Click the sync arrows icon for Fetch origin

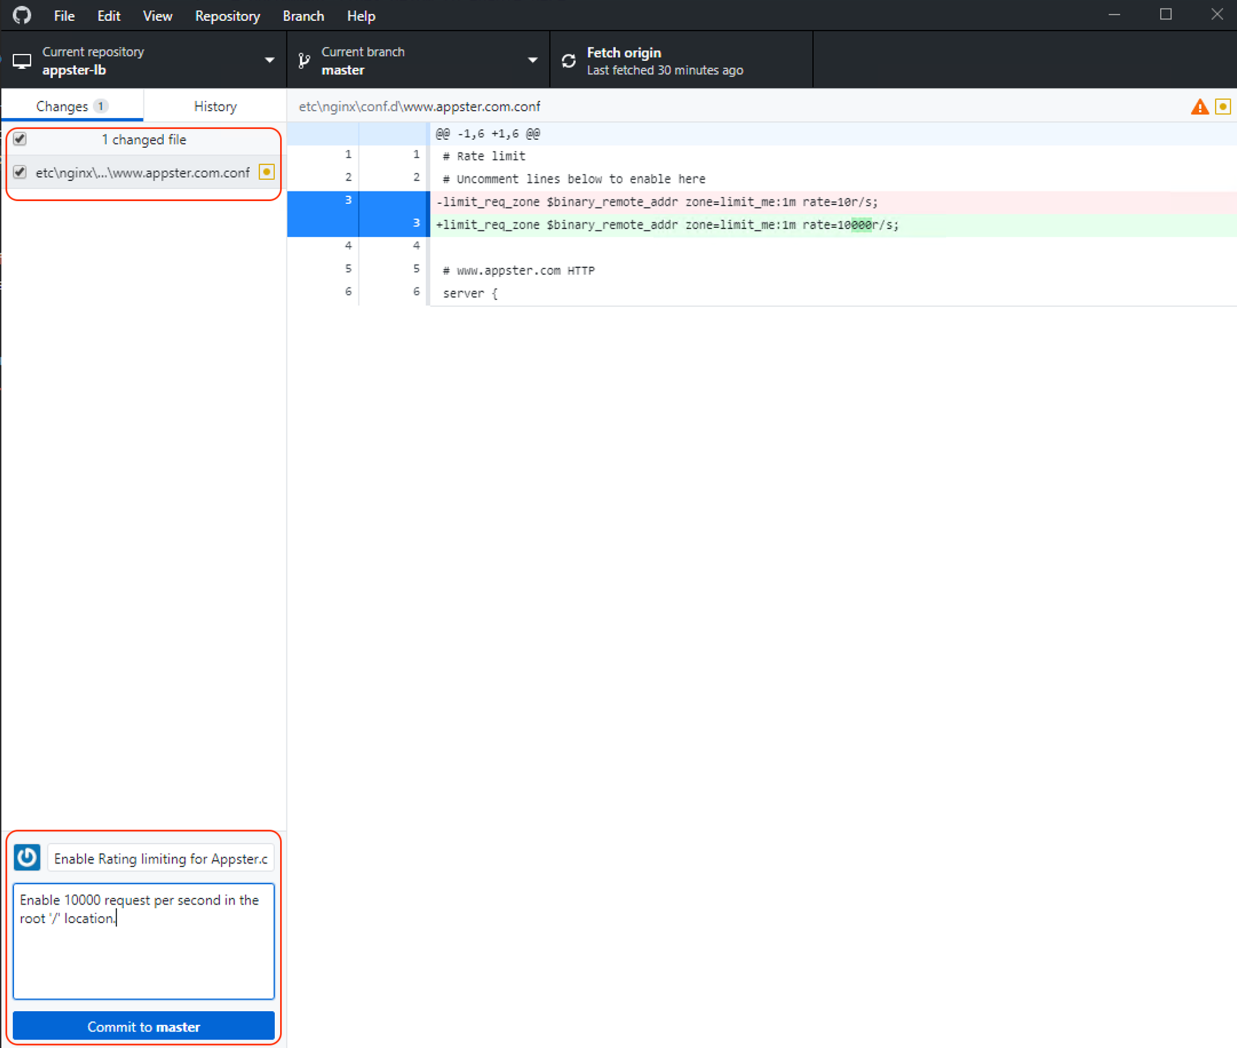point(569,61)
